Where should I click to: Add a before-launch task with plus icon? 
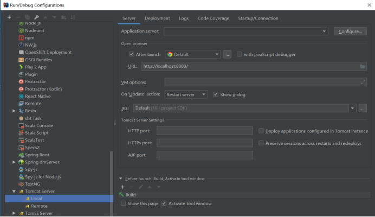point(122,187)
